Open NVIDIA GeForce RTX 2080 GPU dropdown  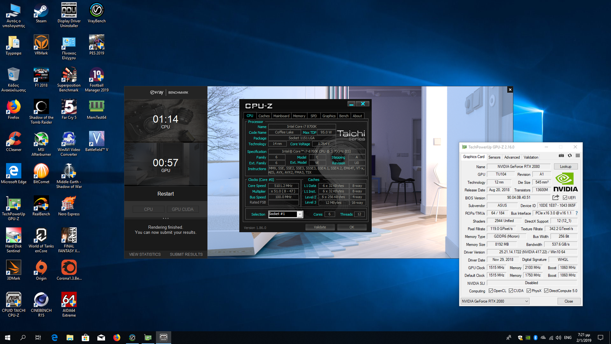(x=495, y=301)
